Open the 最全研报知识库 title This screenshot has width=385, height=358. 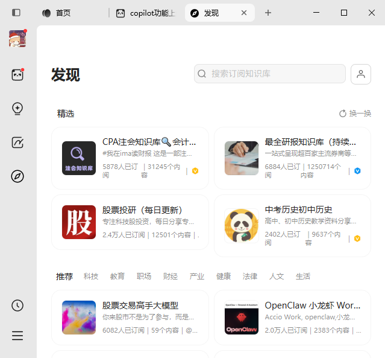[x=310, y=142]
